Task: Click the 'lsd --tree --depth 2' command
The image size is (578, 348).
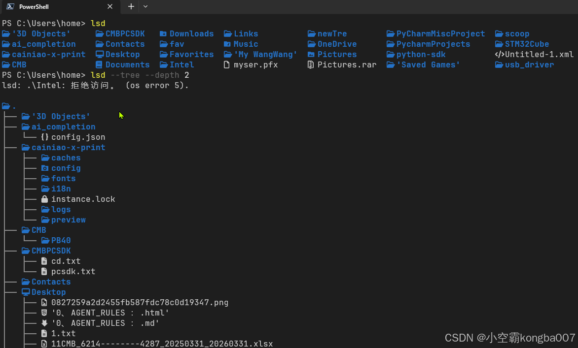Action: (x=140, y=75)
